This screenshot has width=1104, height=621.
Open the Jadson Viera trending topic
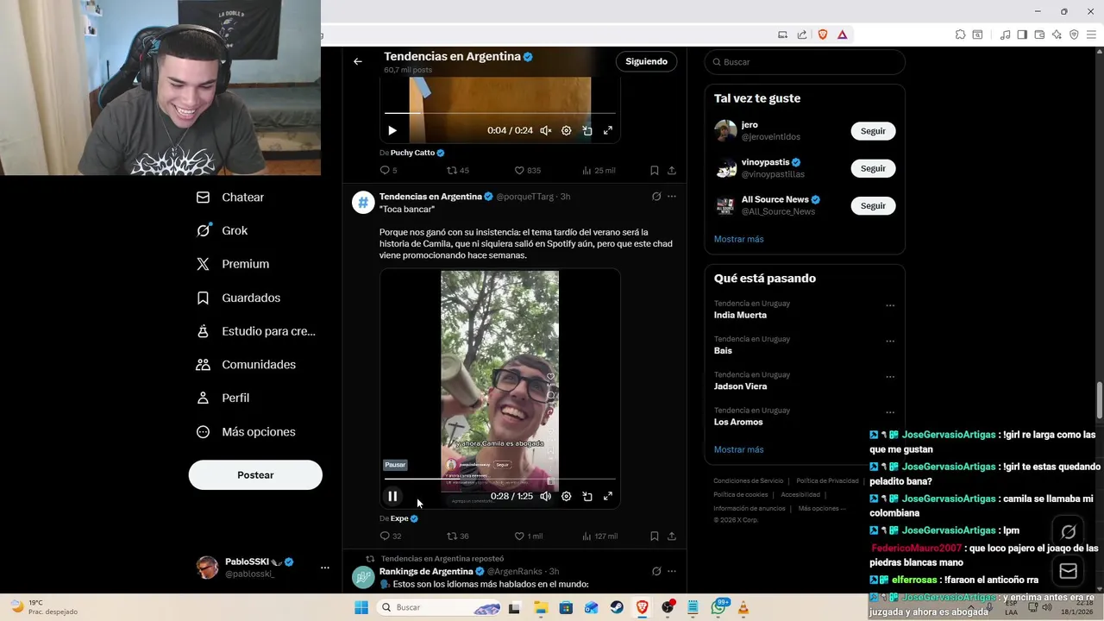[x=741, y=386]
